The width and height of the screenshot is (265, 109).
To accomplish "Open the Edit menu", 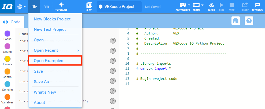I will 47,7.
